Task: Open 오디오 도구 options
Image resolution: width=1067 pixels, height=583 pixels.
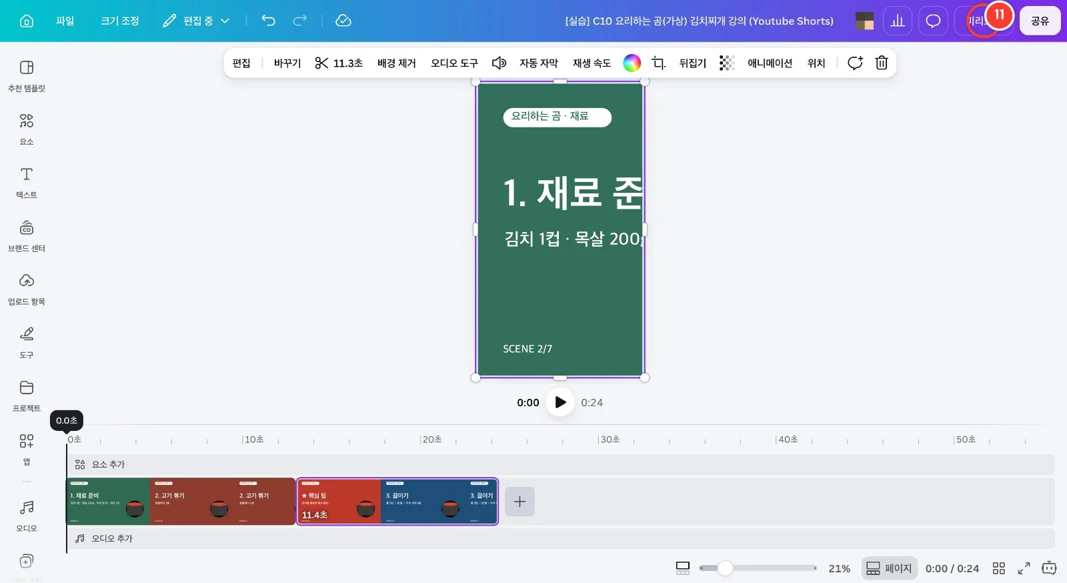Action: pos(454,63)
